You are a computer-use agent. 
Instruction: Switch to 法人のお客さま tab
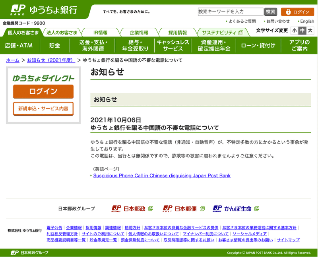pos(62,33)
